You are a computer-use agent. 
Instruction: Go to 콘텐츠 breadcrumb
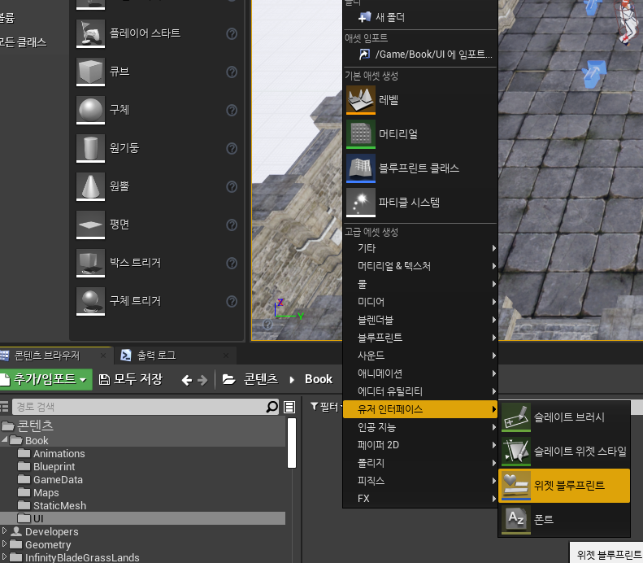pos(261,379)
